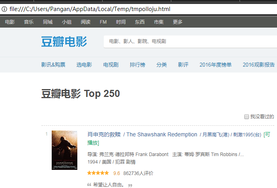Open the 分类 category link
Screen dimensions: 277x188
pos(161,65)
